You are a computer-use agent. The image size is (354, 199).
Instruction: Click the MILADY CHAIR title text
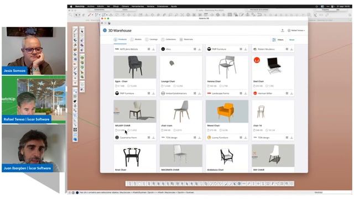[123, 125]
